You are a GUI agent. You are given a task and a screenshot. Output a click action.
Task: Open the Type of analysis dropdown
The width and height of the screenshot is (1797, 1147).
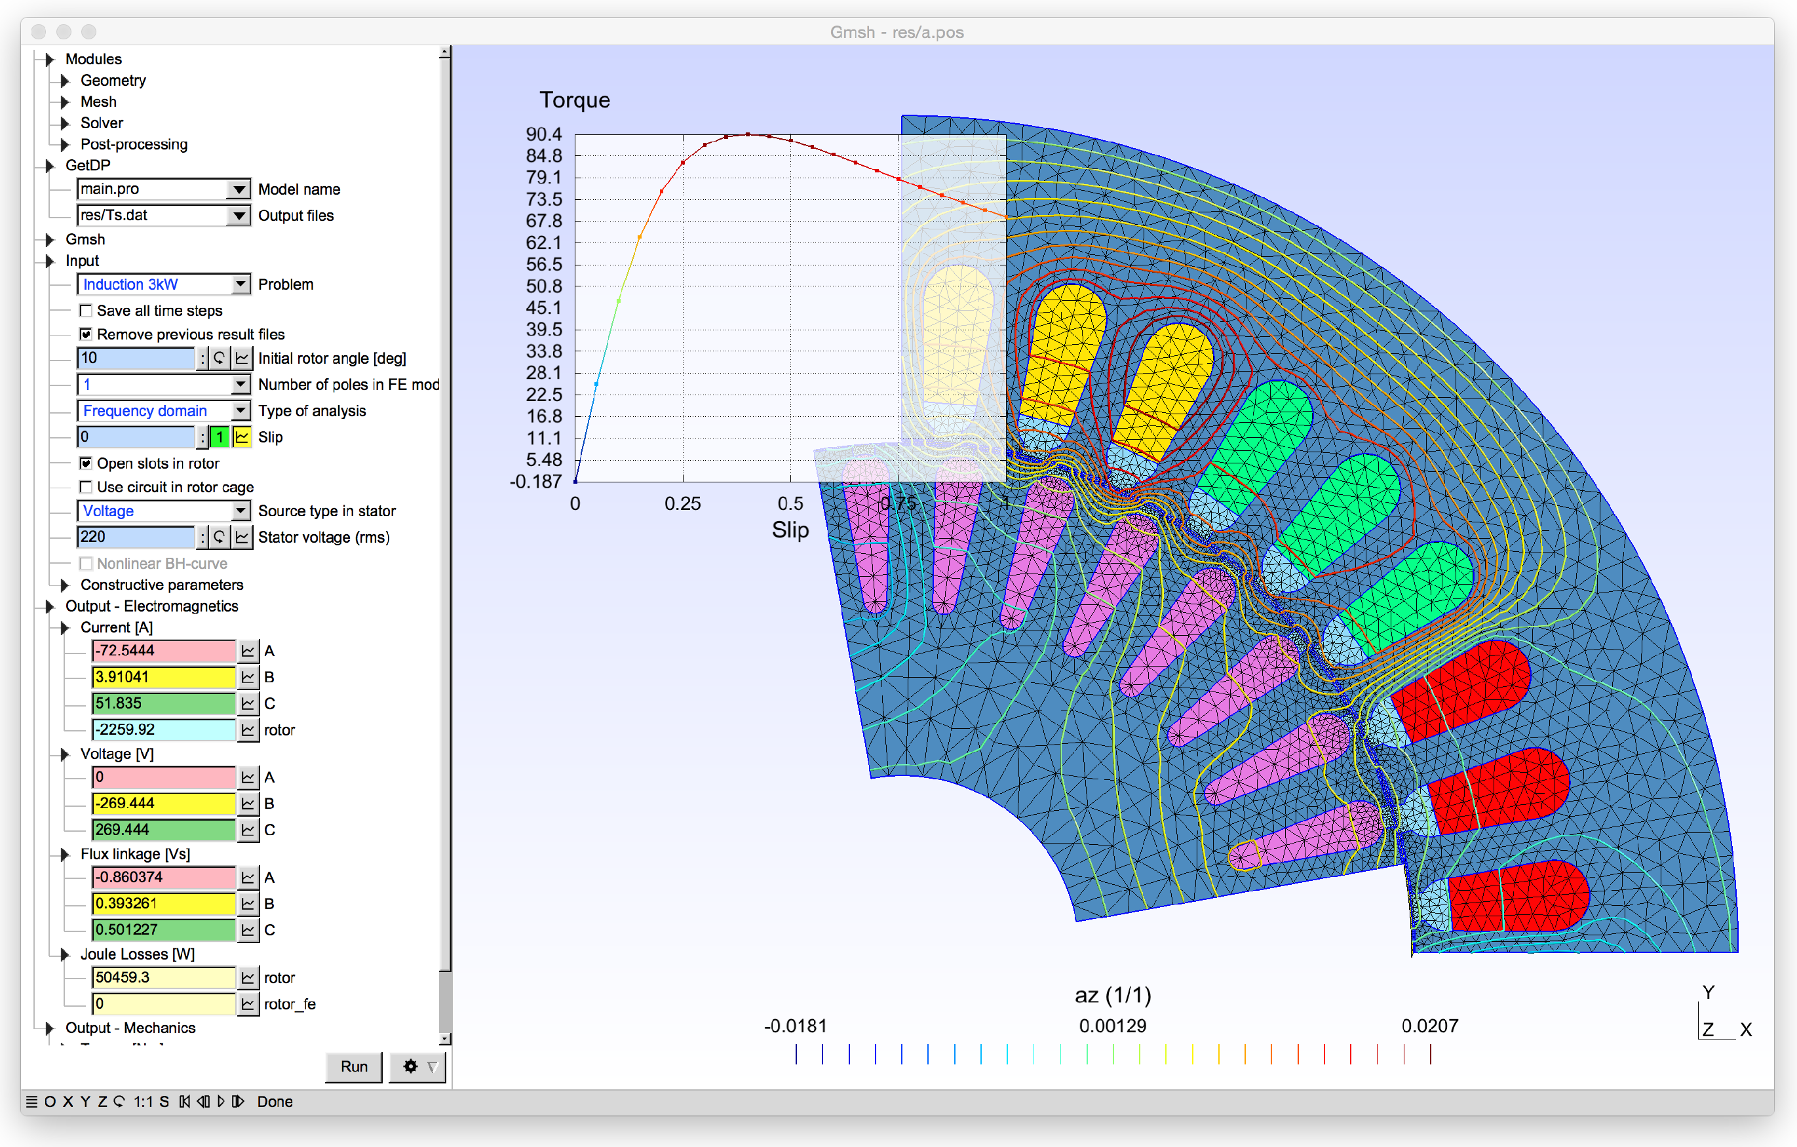240,410
